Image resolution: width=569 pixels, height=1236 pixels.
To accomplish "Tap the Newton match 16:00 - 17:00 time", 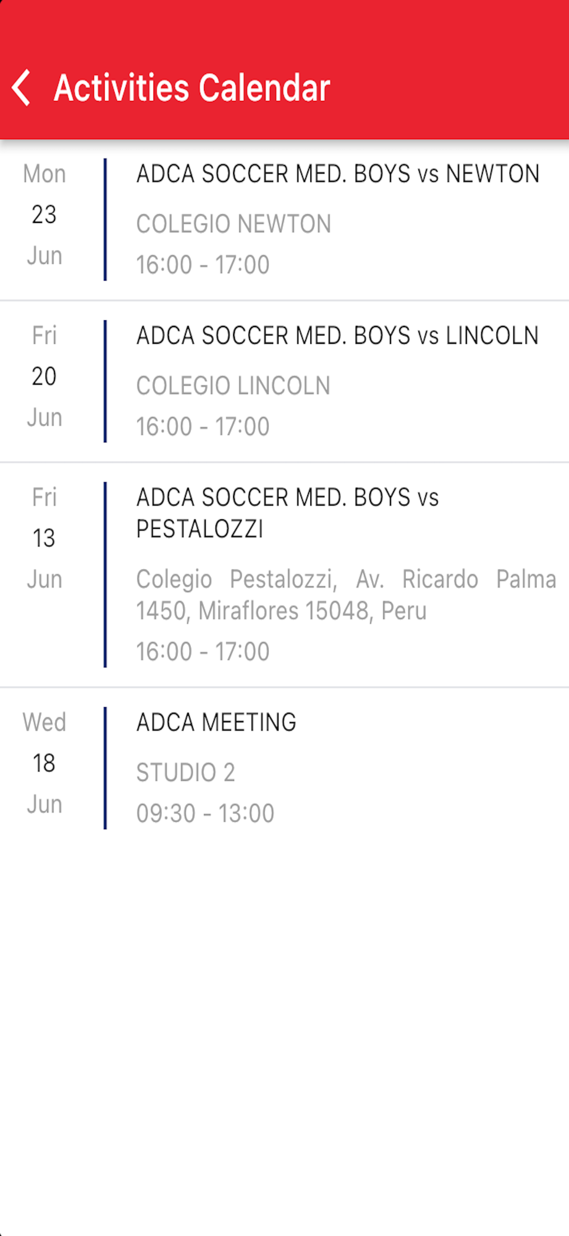I will (x=203, y=265).
